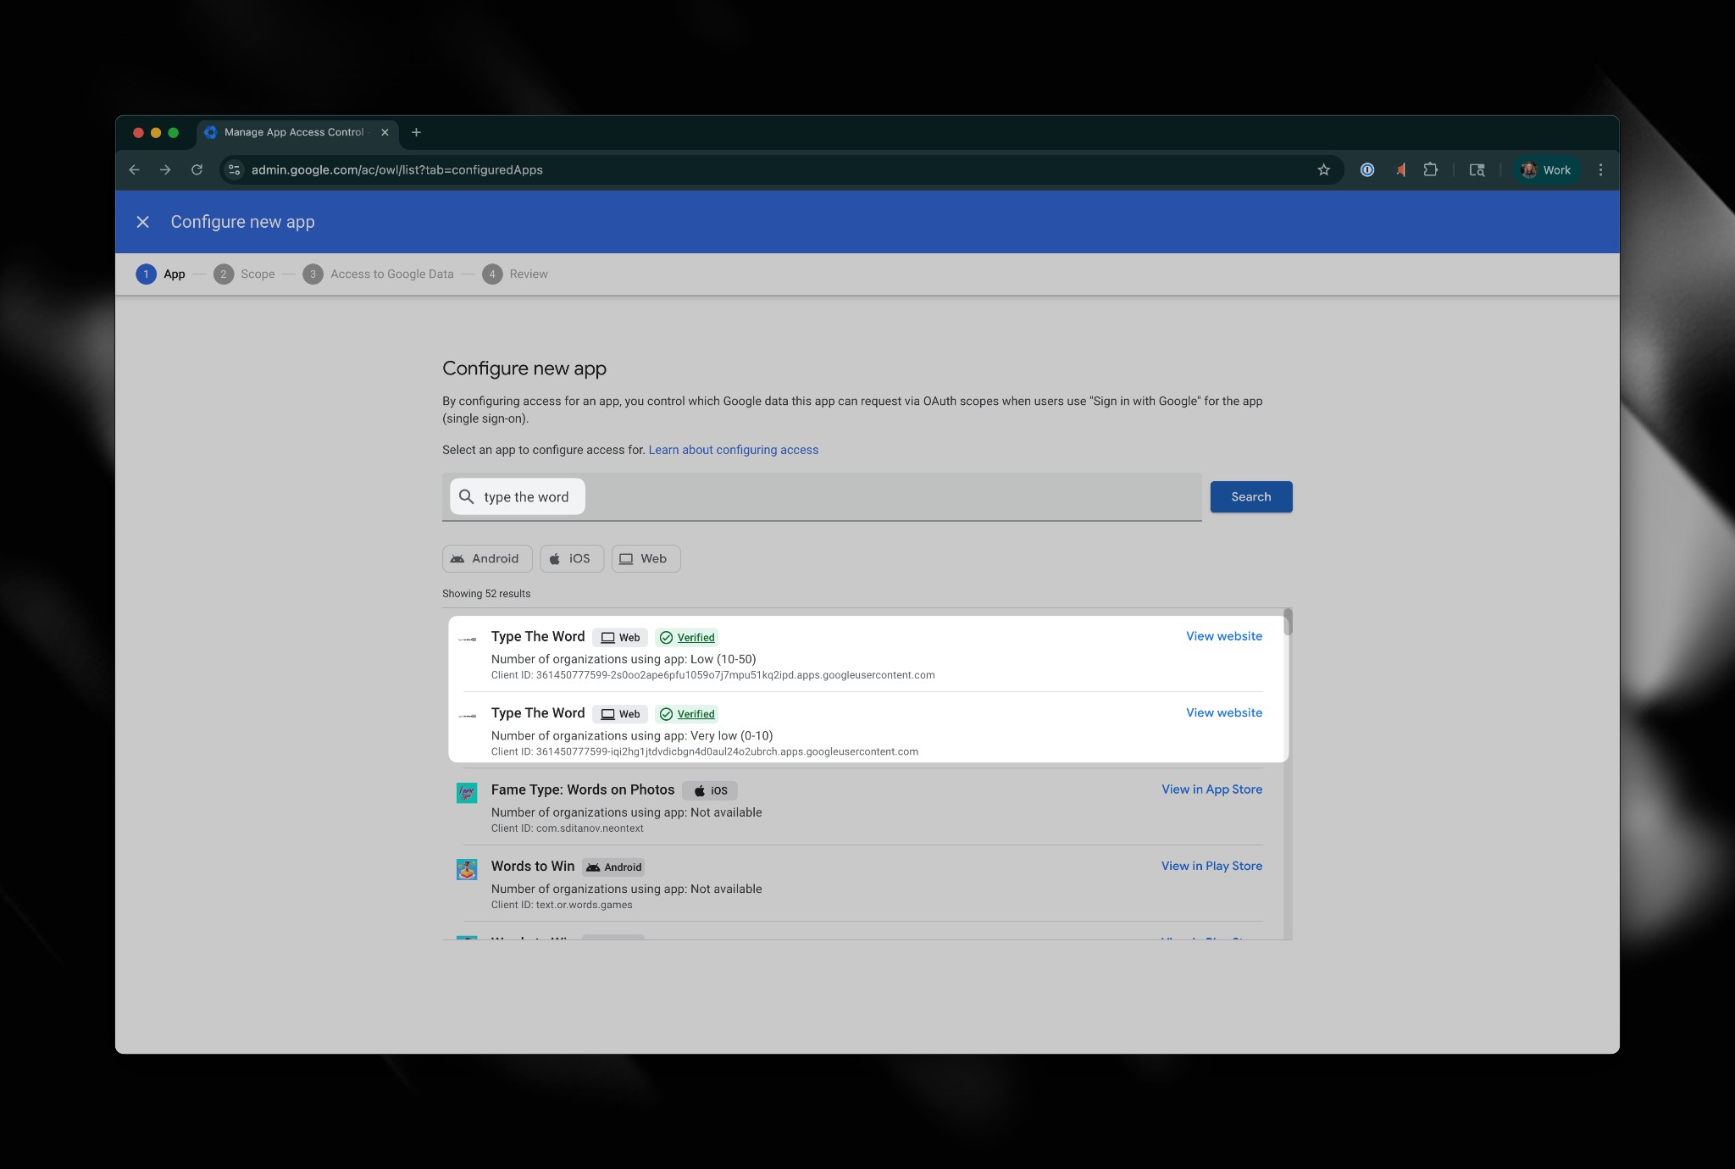Open View in Play Store for Words to Win
The height and width of the screenshot is (1169, 1735).
point(1212,866)
